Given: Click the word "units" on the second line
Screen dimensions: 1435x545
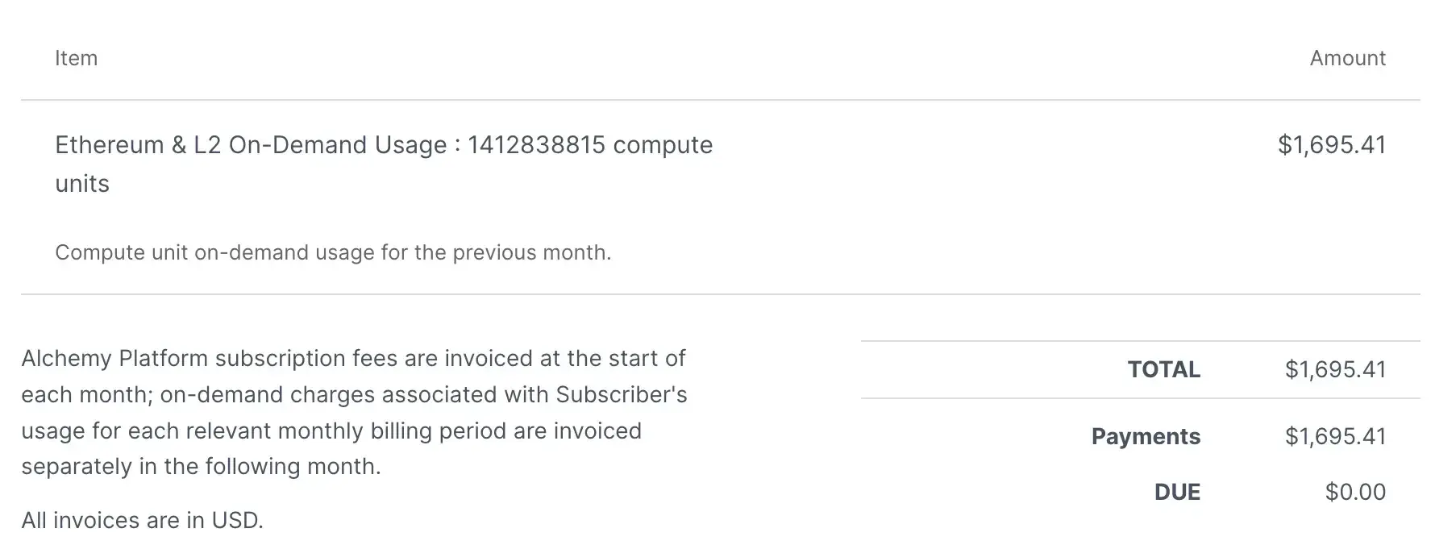Looking at the screenshot, I should (x=82, y=184).
